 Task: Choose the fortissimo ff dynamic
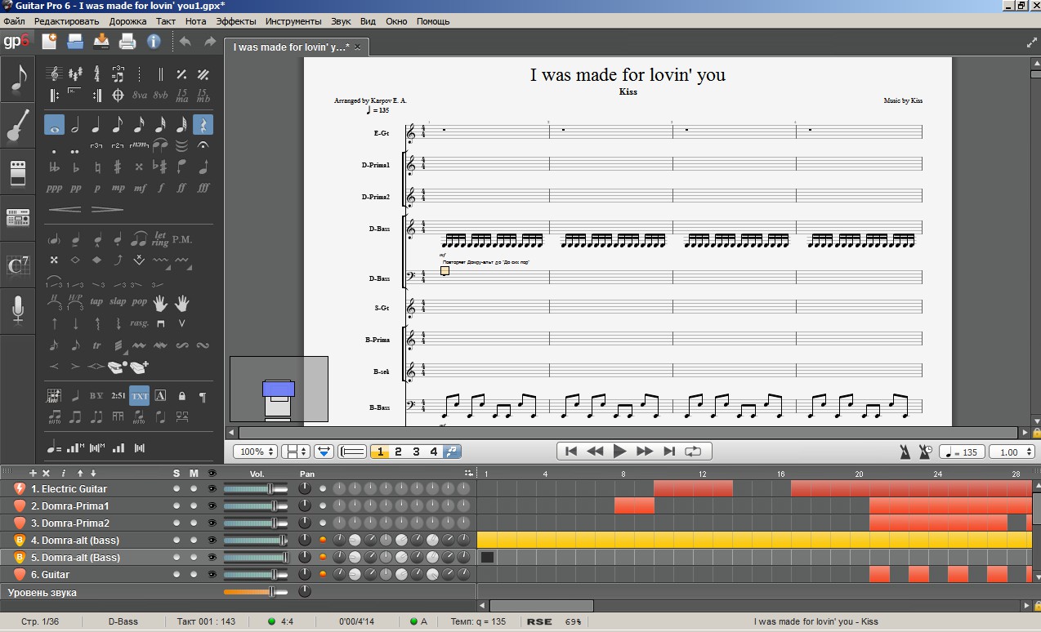tap(182, 187)
